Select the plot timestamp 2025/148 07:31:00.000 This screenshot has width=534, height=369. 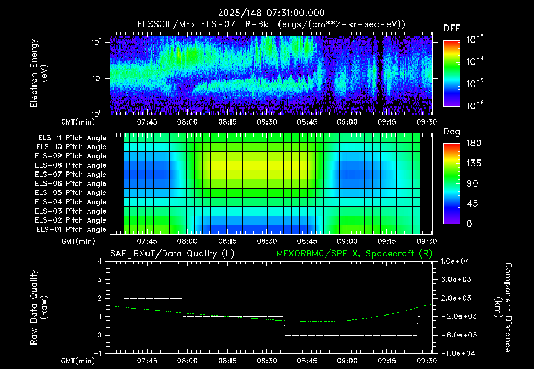271,13
